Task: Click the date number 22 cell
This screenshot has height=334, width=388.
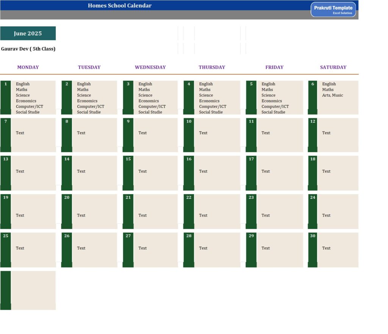Action: coord(189,198)
